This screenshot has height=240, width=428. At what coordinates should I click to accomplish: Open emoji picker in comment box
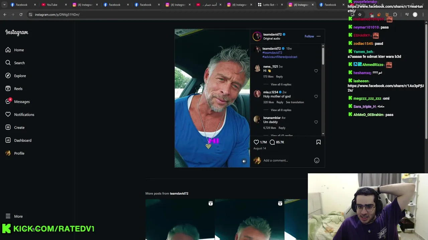[317, 161]
